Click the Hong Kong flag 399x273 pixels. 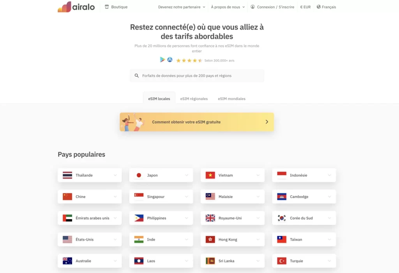point(210,239)
